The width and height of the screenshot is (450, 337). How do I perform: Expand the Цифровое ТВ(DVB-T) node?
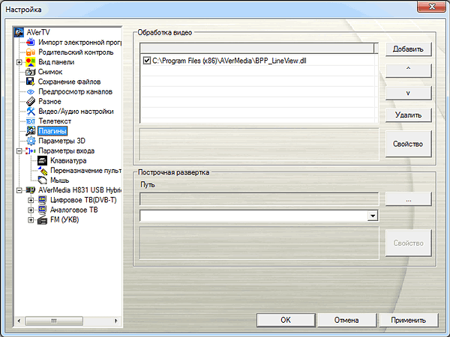31,200
